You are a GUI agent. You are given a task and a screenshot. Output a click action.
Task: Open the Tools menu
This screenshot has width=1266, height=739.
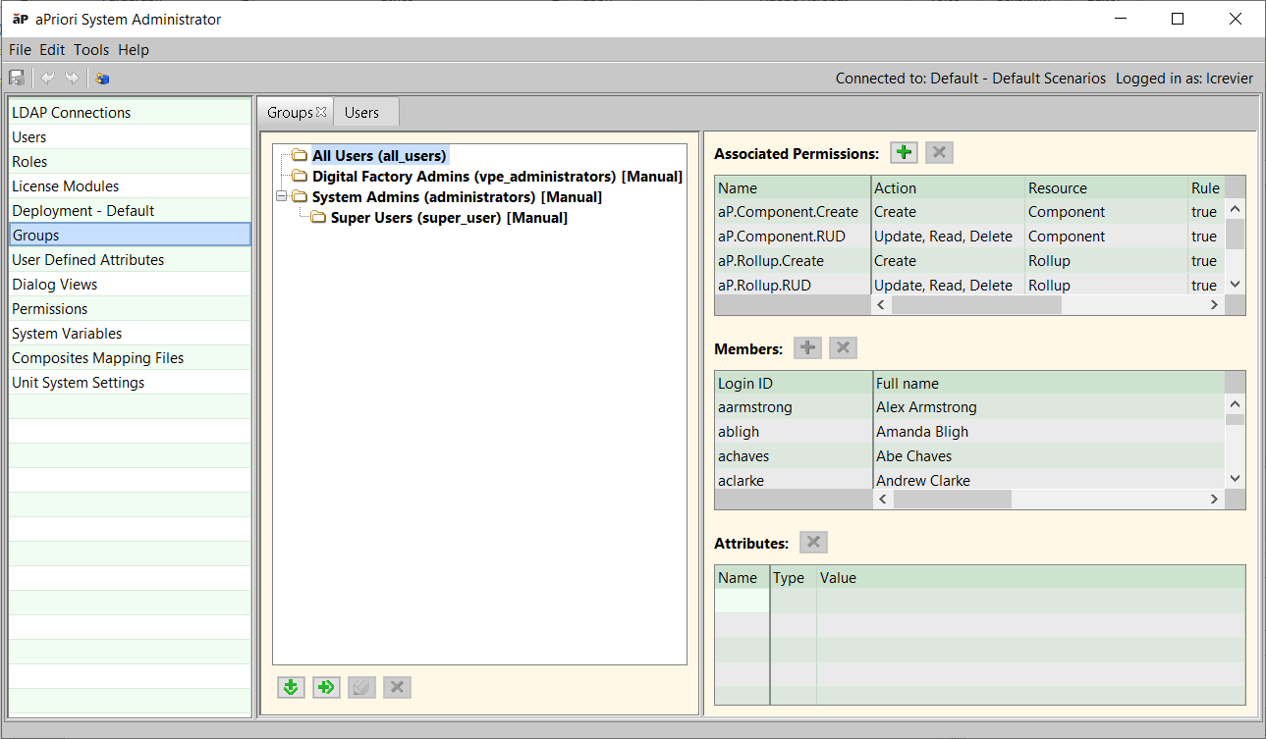[x=91, y=50]
